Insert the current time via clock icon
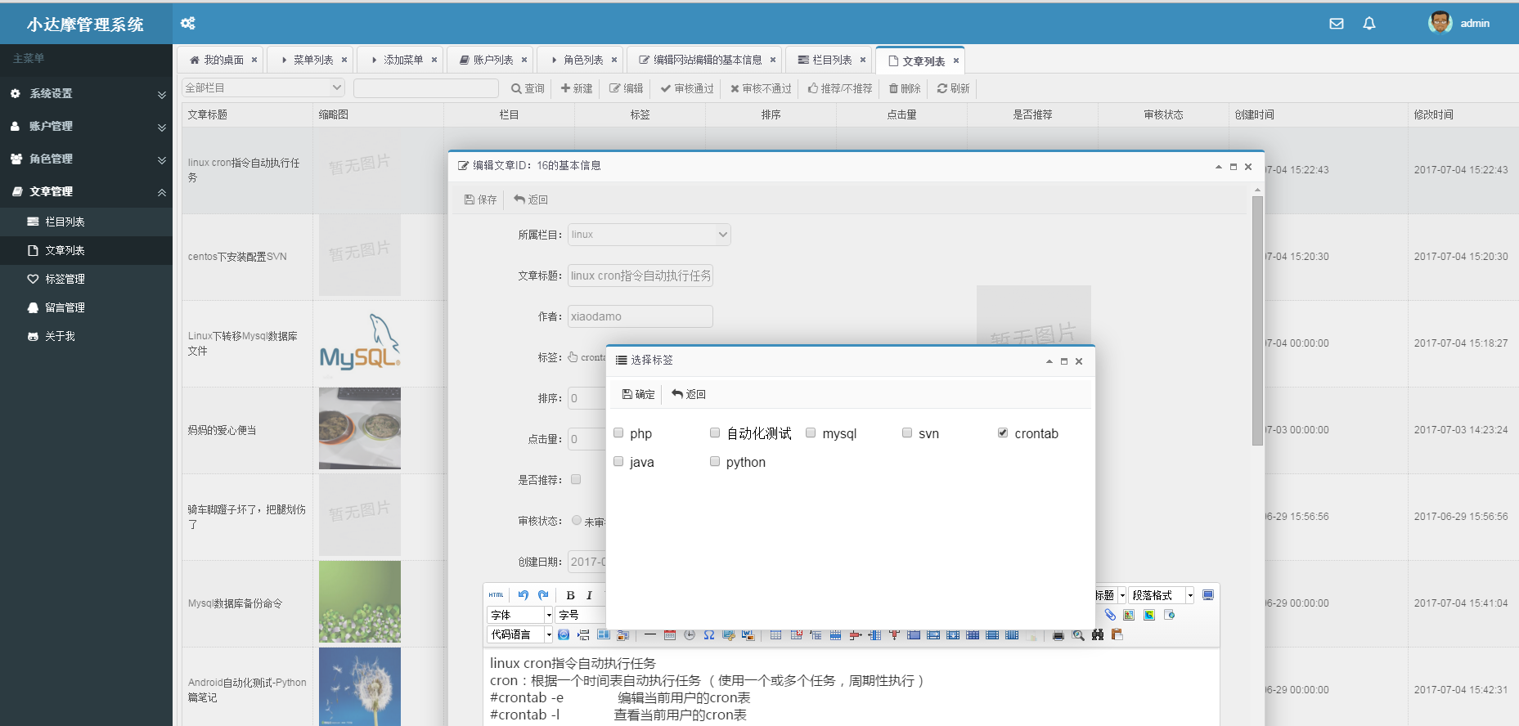This screenshot has height=726, width=1519. pyautogui.click(x=690, y=634)
